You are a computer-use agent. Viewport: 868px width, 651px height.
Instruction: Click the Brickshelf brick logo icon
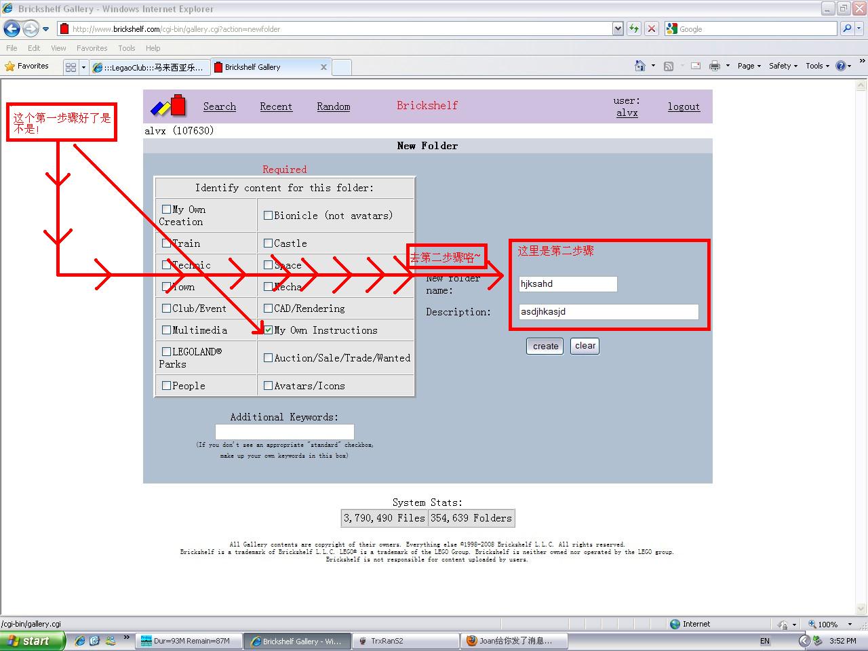(169, 106)
